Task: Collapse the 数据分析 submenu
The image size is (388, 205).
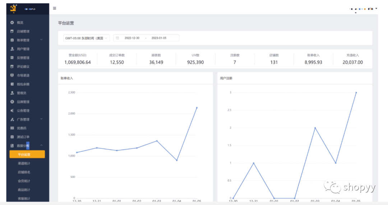Action: click(x=41, y=145)
